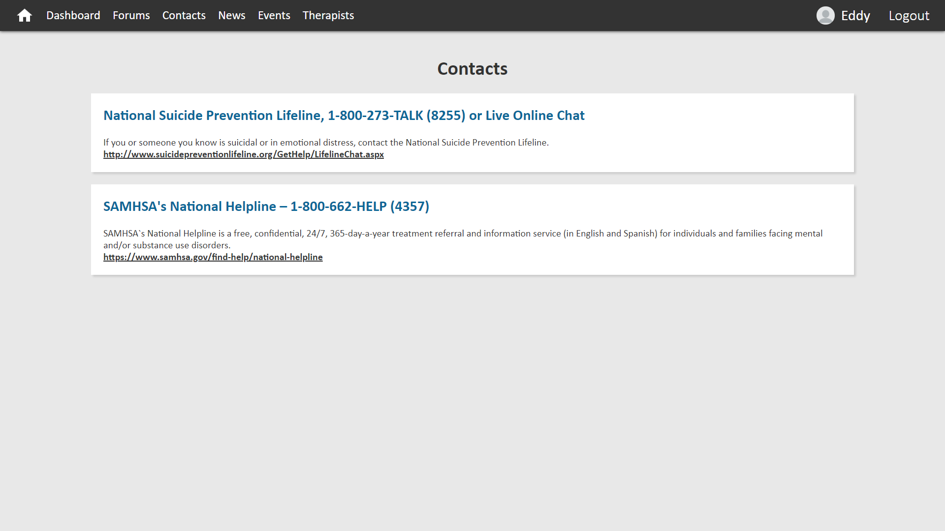Expand the National Suicide Prevention card
945x531 pixels.
pyautogui.click(x=344, y=116)
